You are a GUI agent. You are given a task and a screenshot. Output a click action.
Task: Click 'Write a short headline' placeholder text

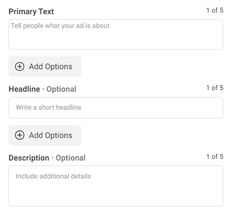pos(49,107)
